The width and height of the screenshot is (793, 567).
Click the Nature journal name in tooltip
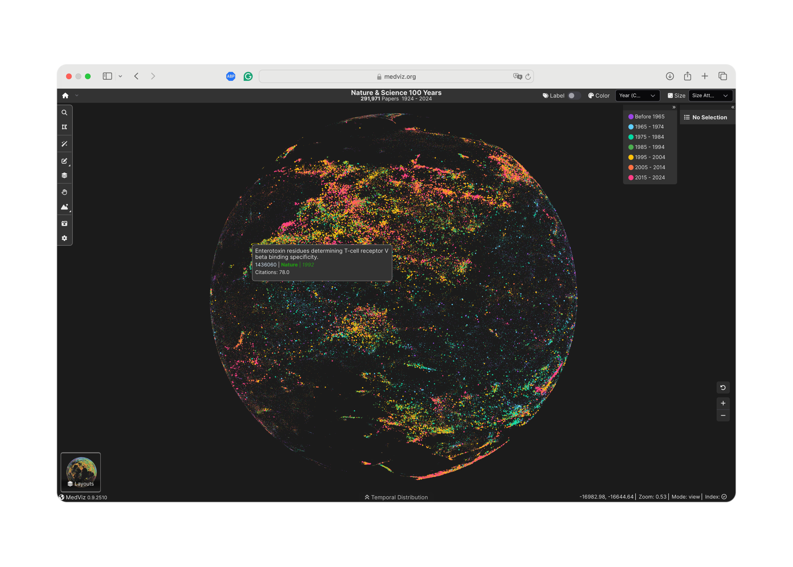point(289,265)
